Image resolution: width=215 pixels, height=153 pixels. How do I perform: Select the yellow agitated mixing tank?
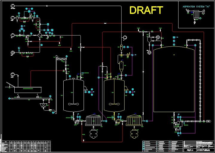114,95
